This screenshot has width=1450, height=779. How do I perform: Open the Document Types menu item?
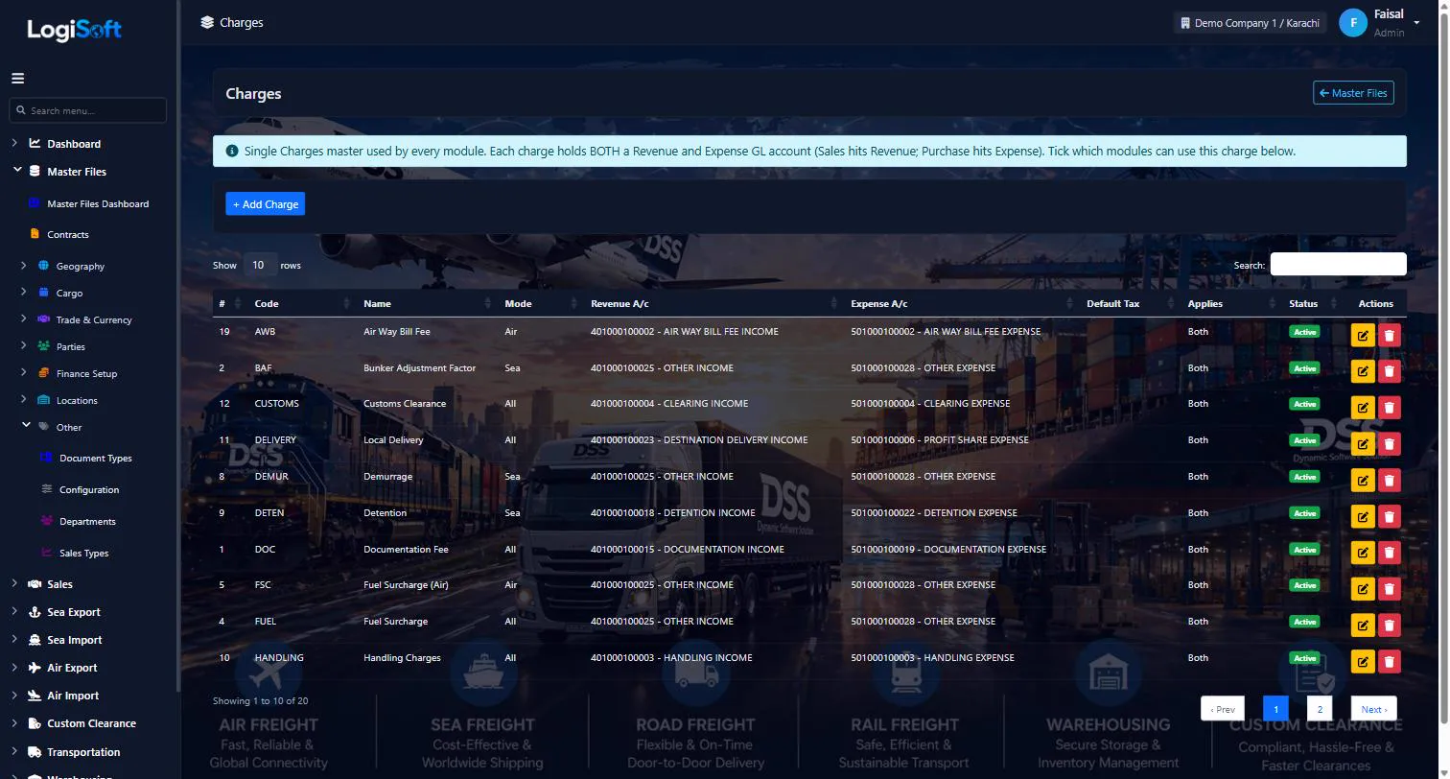point(95,458)
